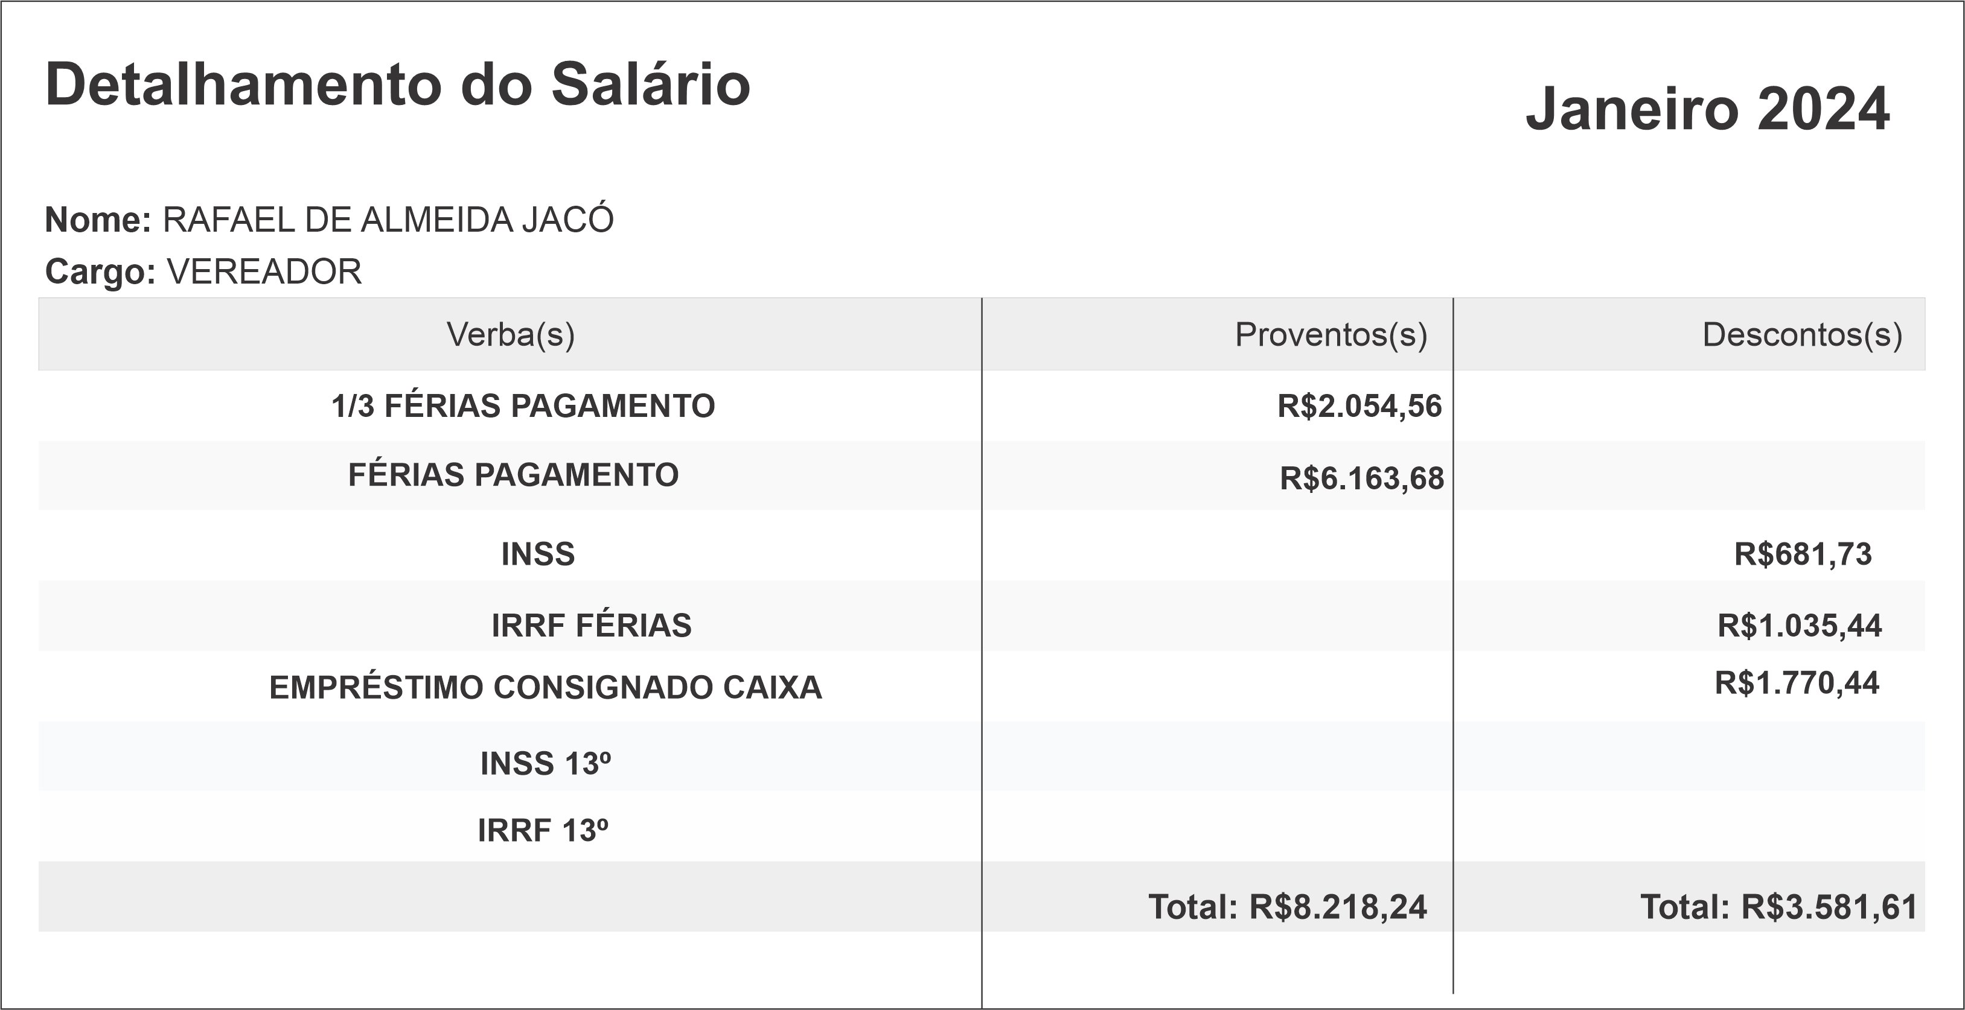
Task: Click the provento value R$2.054,56
Action: click(x=1360, y=406)
